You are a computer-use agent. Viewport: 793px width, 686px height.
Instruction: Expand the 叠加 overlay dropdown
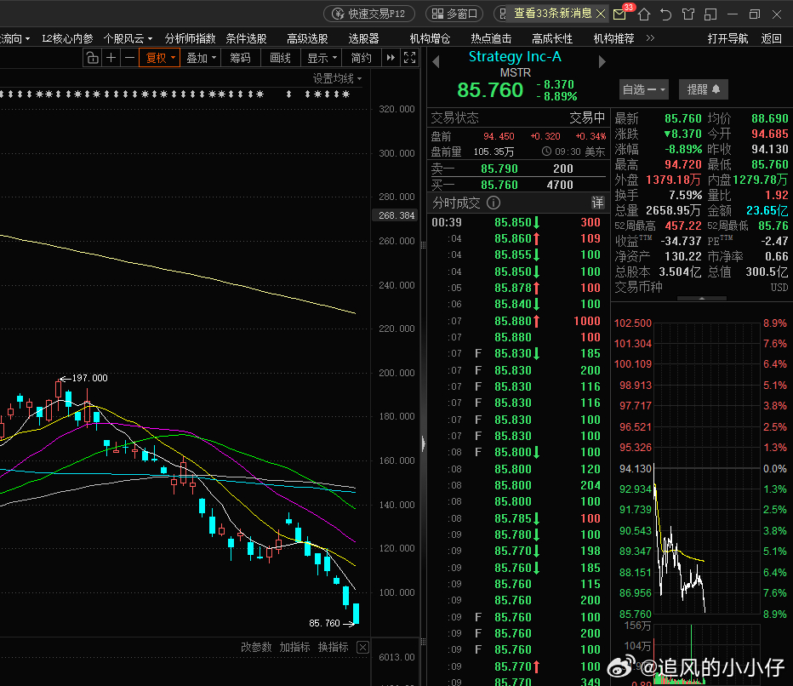click(201, 58)
